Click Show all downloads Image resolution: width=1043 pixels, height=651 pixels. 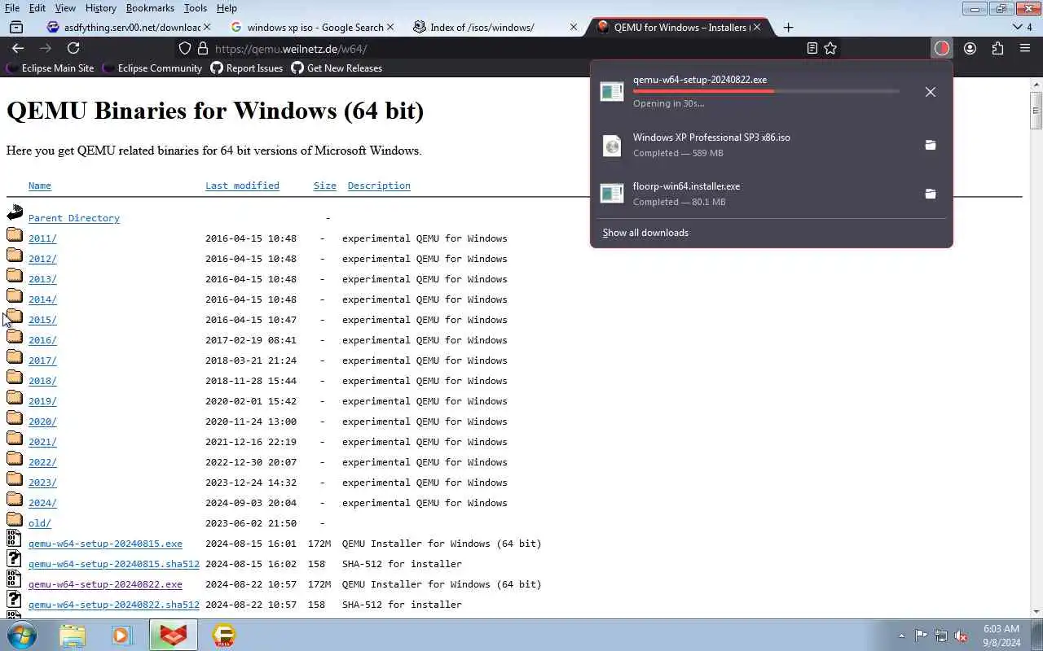click(645, 233)
